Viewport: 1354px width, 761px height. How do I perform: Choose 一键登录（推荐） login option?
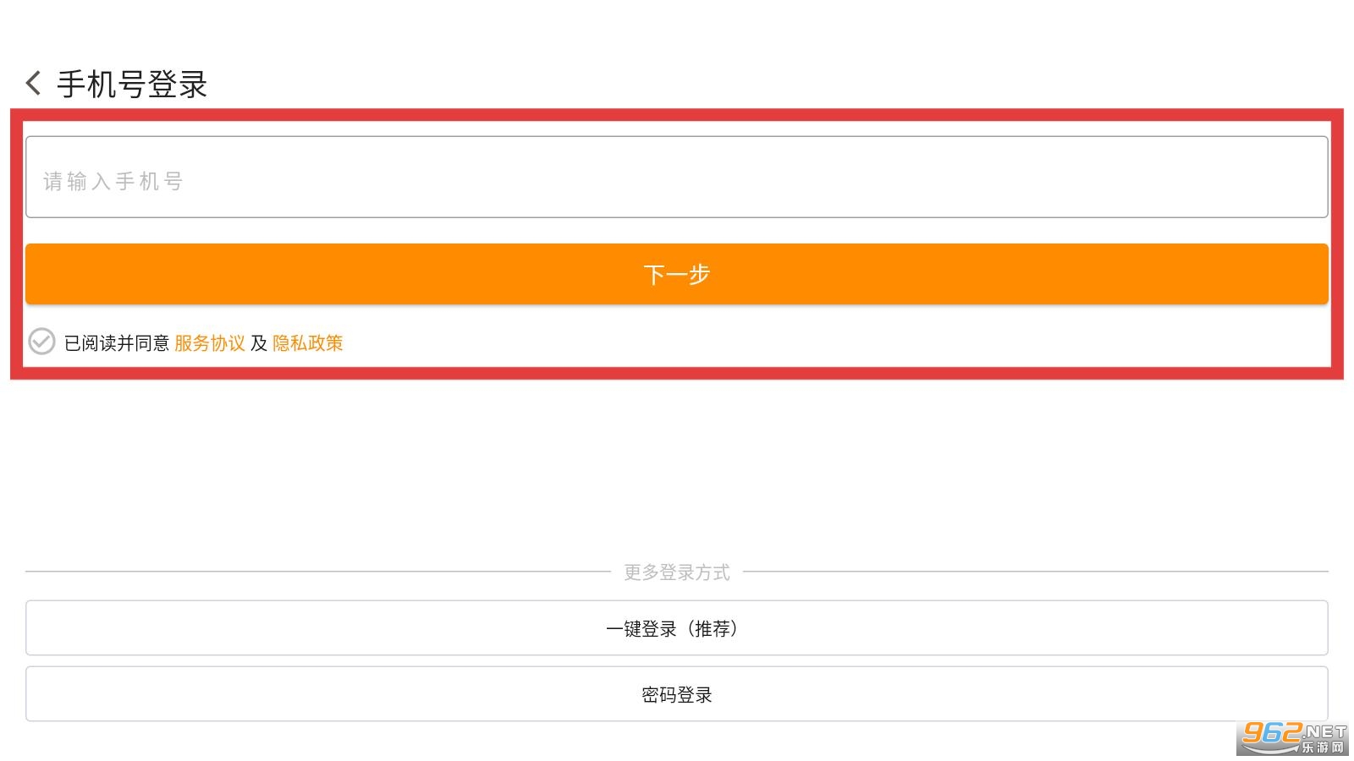pyautogui.click(x=676, y=628)
